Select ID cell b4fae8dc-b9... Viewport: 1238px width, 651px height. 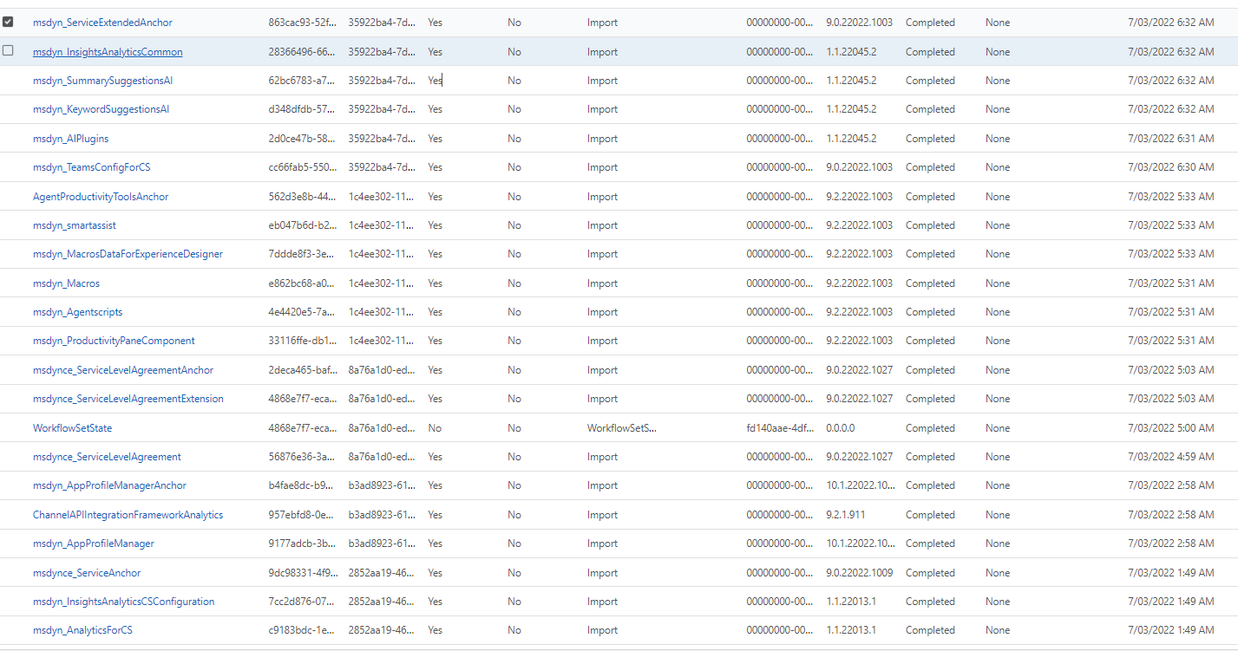pyautogui.click(x=302, y=485)
